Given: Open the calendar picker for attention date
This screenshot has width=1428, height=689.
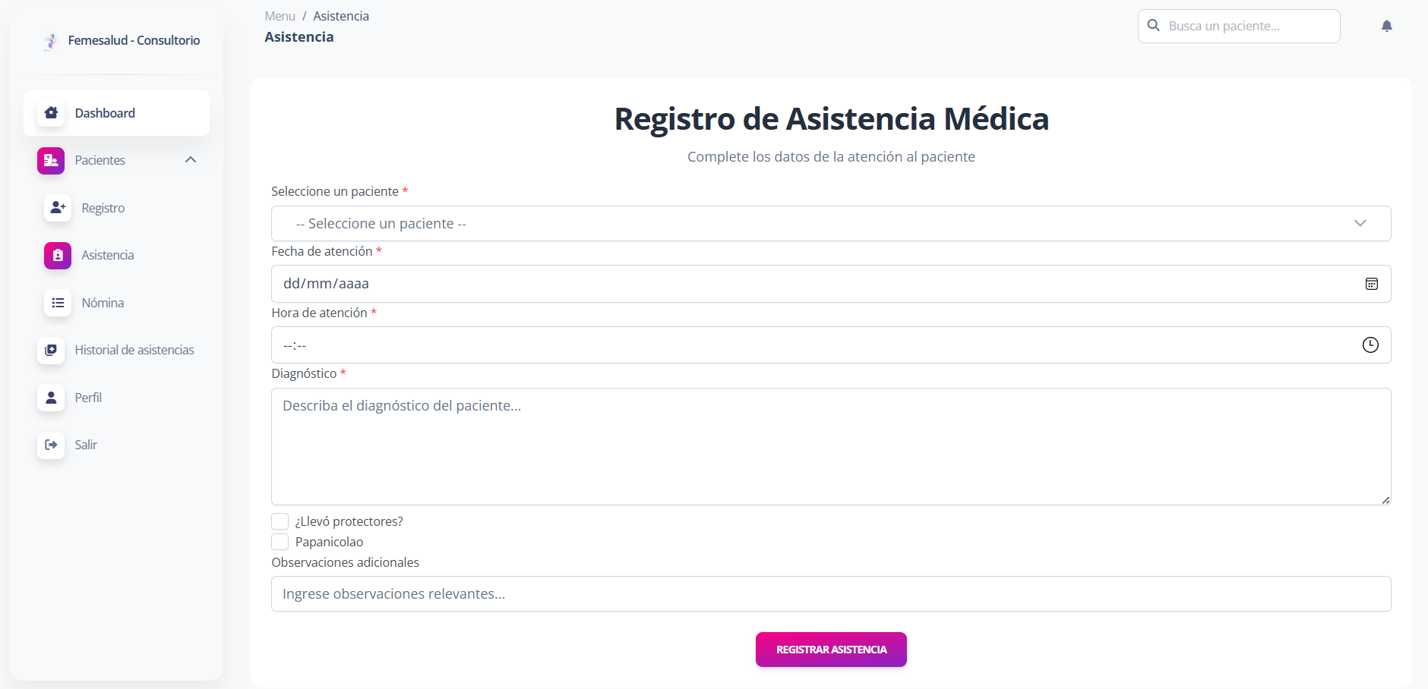Looking at the screenshot, I should tap(1371, 284).
